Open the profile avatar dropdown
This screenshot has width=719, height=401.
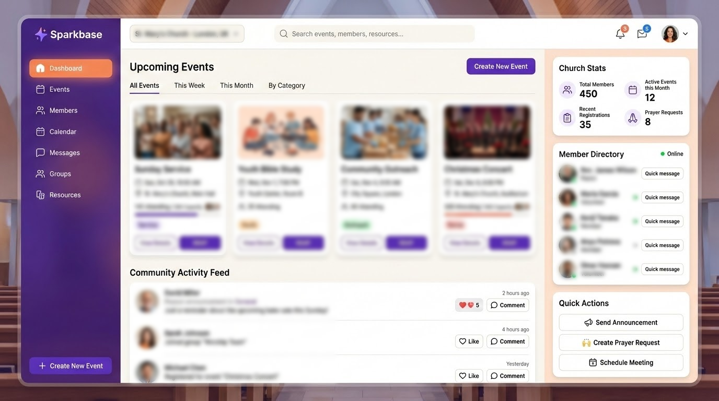click(x=675, y=33)
